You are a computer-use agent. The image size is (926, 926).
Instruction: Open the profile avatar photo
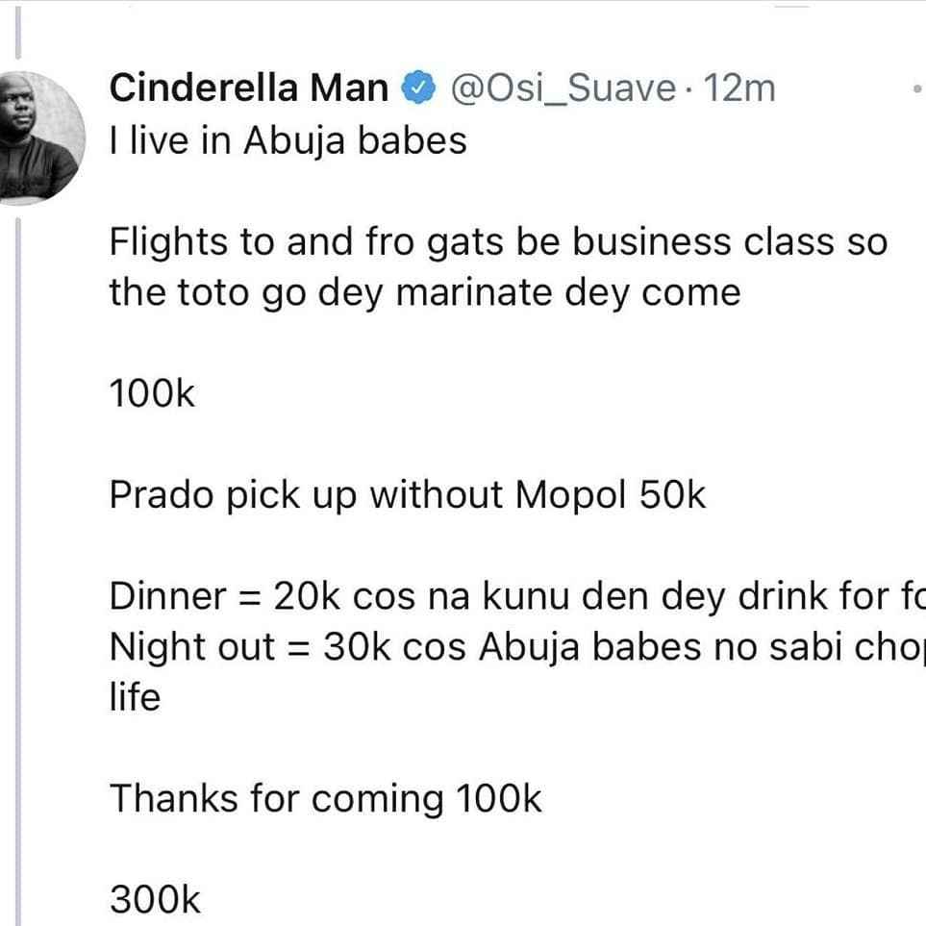[x=39, y=138]
